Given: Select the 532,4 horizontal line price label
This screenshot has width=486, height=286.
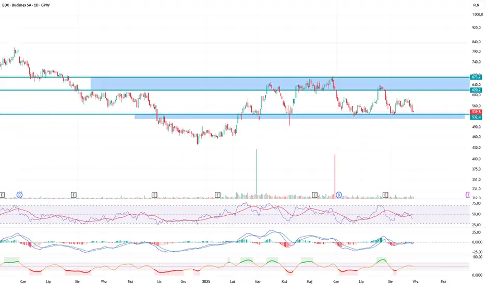Looking at the screenshot, I should tap(476, 117).
